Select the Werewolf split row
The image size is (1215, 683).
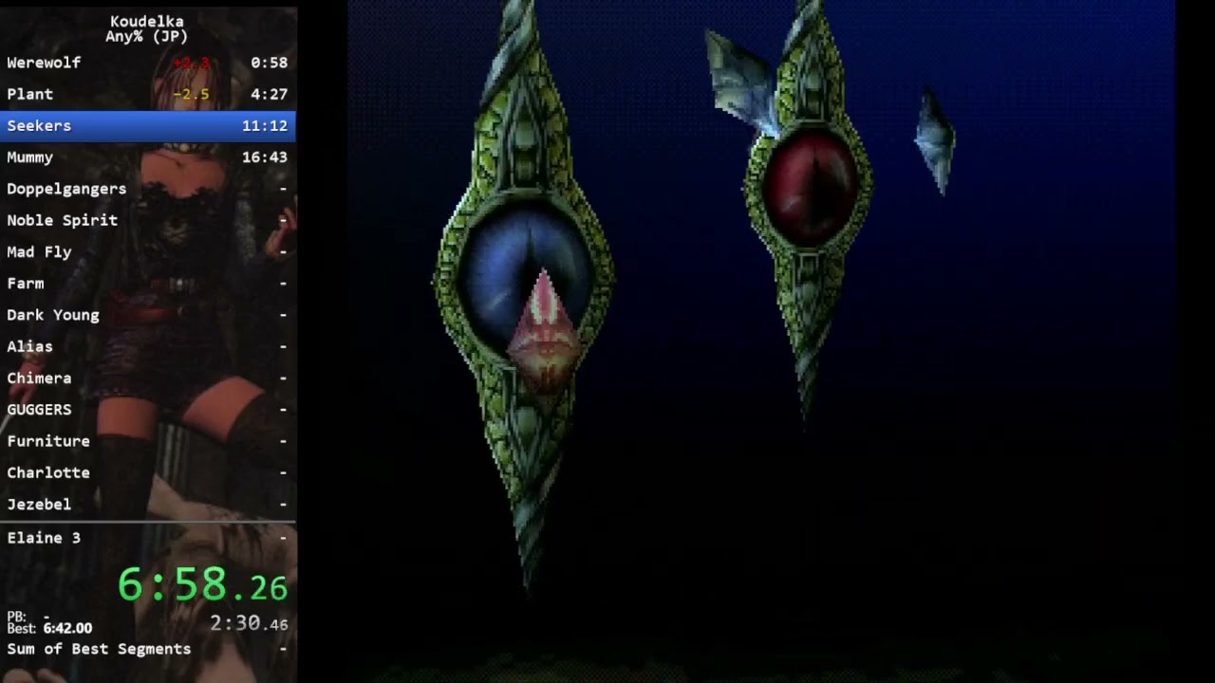tap(148, 63)
